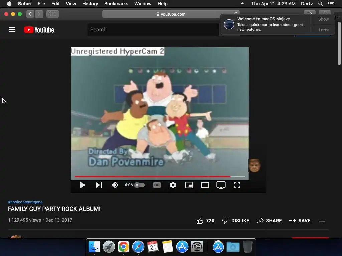Open the YouTube hamburger guide menu

point(12,30)
